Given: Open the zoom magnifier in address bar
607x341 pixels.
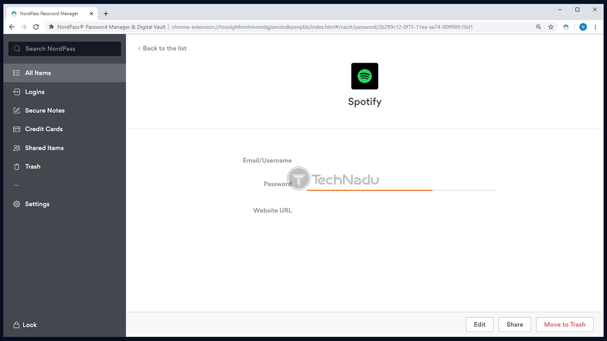Looking at the screenshot, I should 539,27.
